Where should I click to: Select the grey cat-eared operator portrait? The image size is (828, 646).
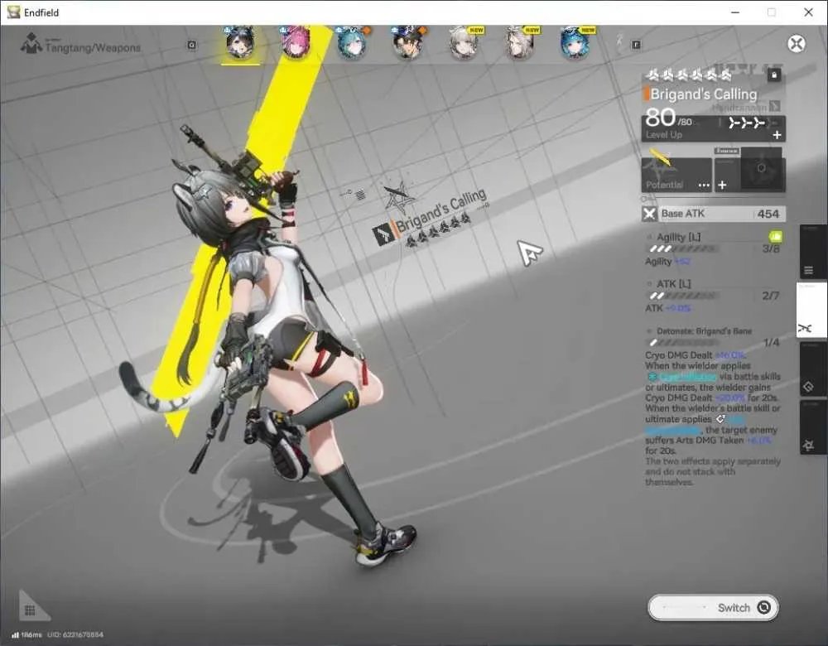[240, 42]
